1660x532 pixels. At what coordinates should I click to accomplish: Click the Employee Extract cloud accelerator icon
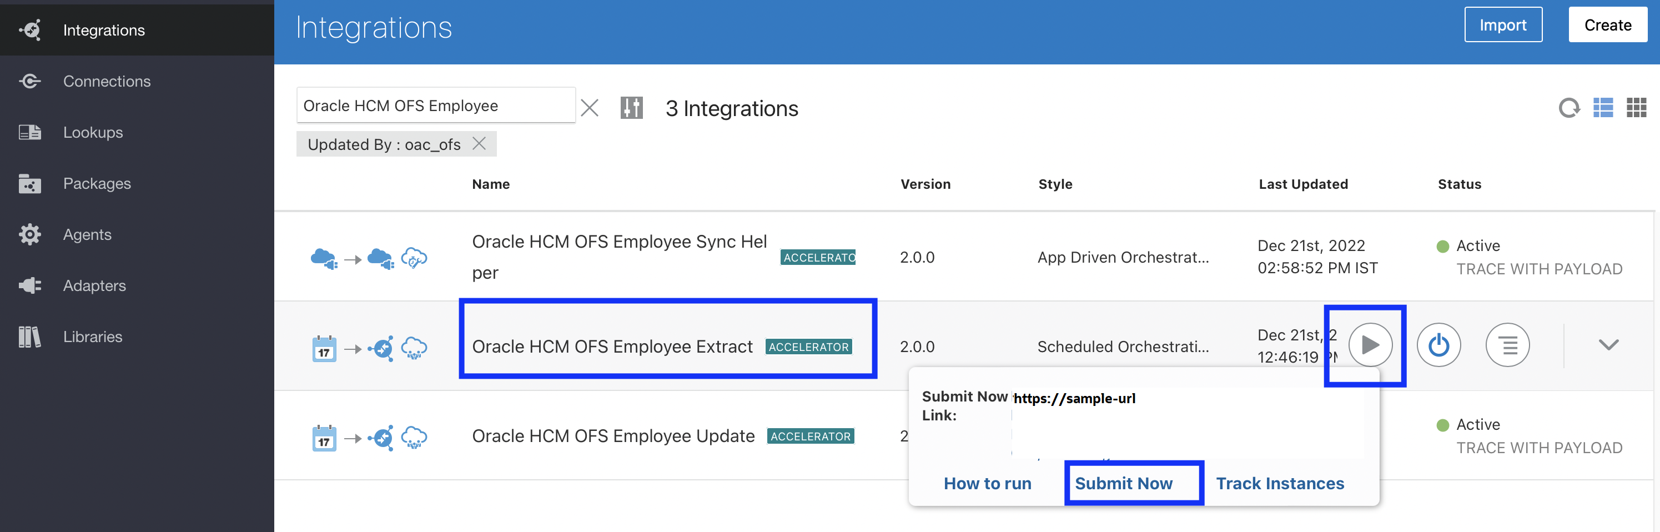tap(414, 348)
